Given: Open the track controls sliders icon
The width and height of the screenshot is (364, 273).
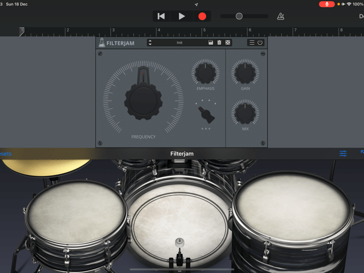Looking at the screenshot, I should 343,153.
